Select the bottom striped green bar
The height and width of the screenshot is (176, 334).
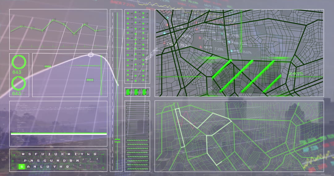point(137,169)
